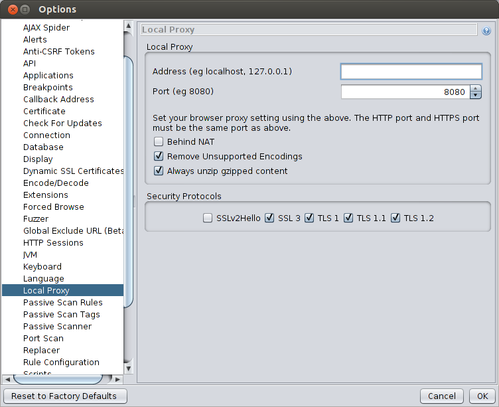499x407 pixels.
Task: Toggle the TLS 1 checkbox
Action: click(309, 218)
